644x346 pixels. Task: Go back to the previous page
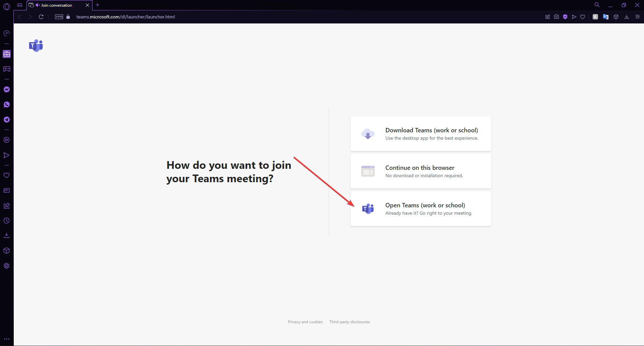click(x=19, y=17)
